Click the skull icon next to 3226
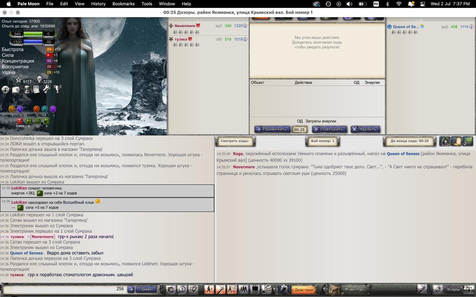Viewport: 476px width, 297px height. pos(39,80)
